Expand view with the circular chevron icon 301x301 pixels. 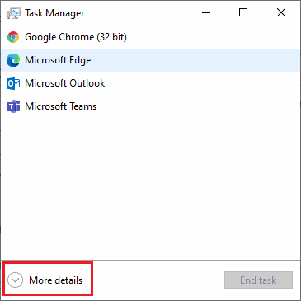coord(15,280)
